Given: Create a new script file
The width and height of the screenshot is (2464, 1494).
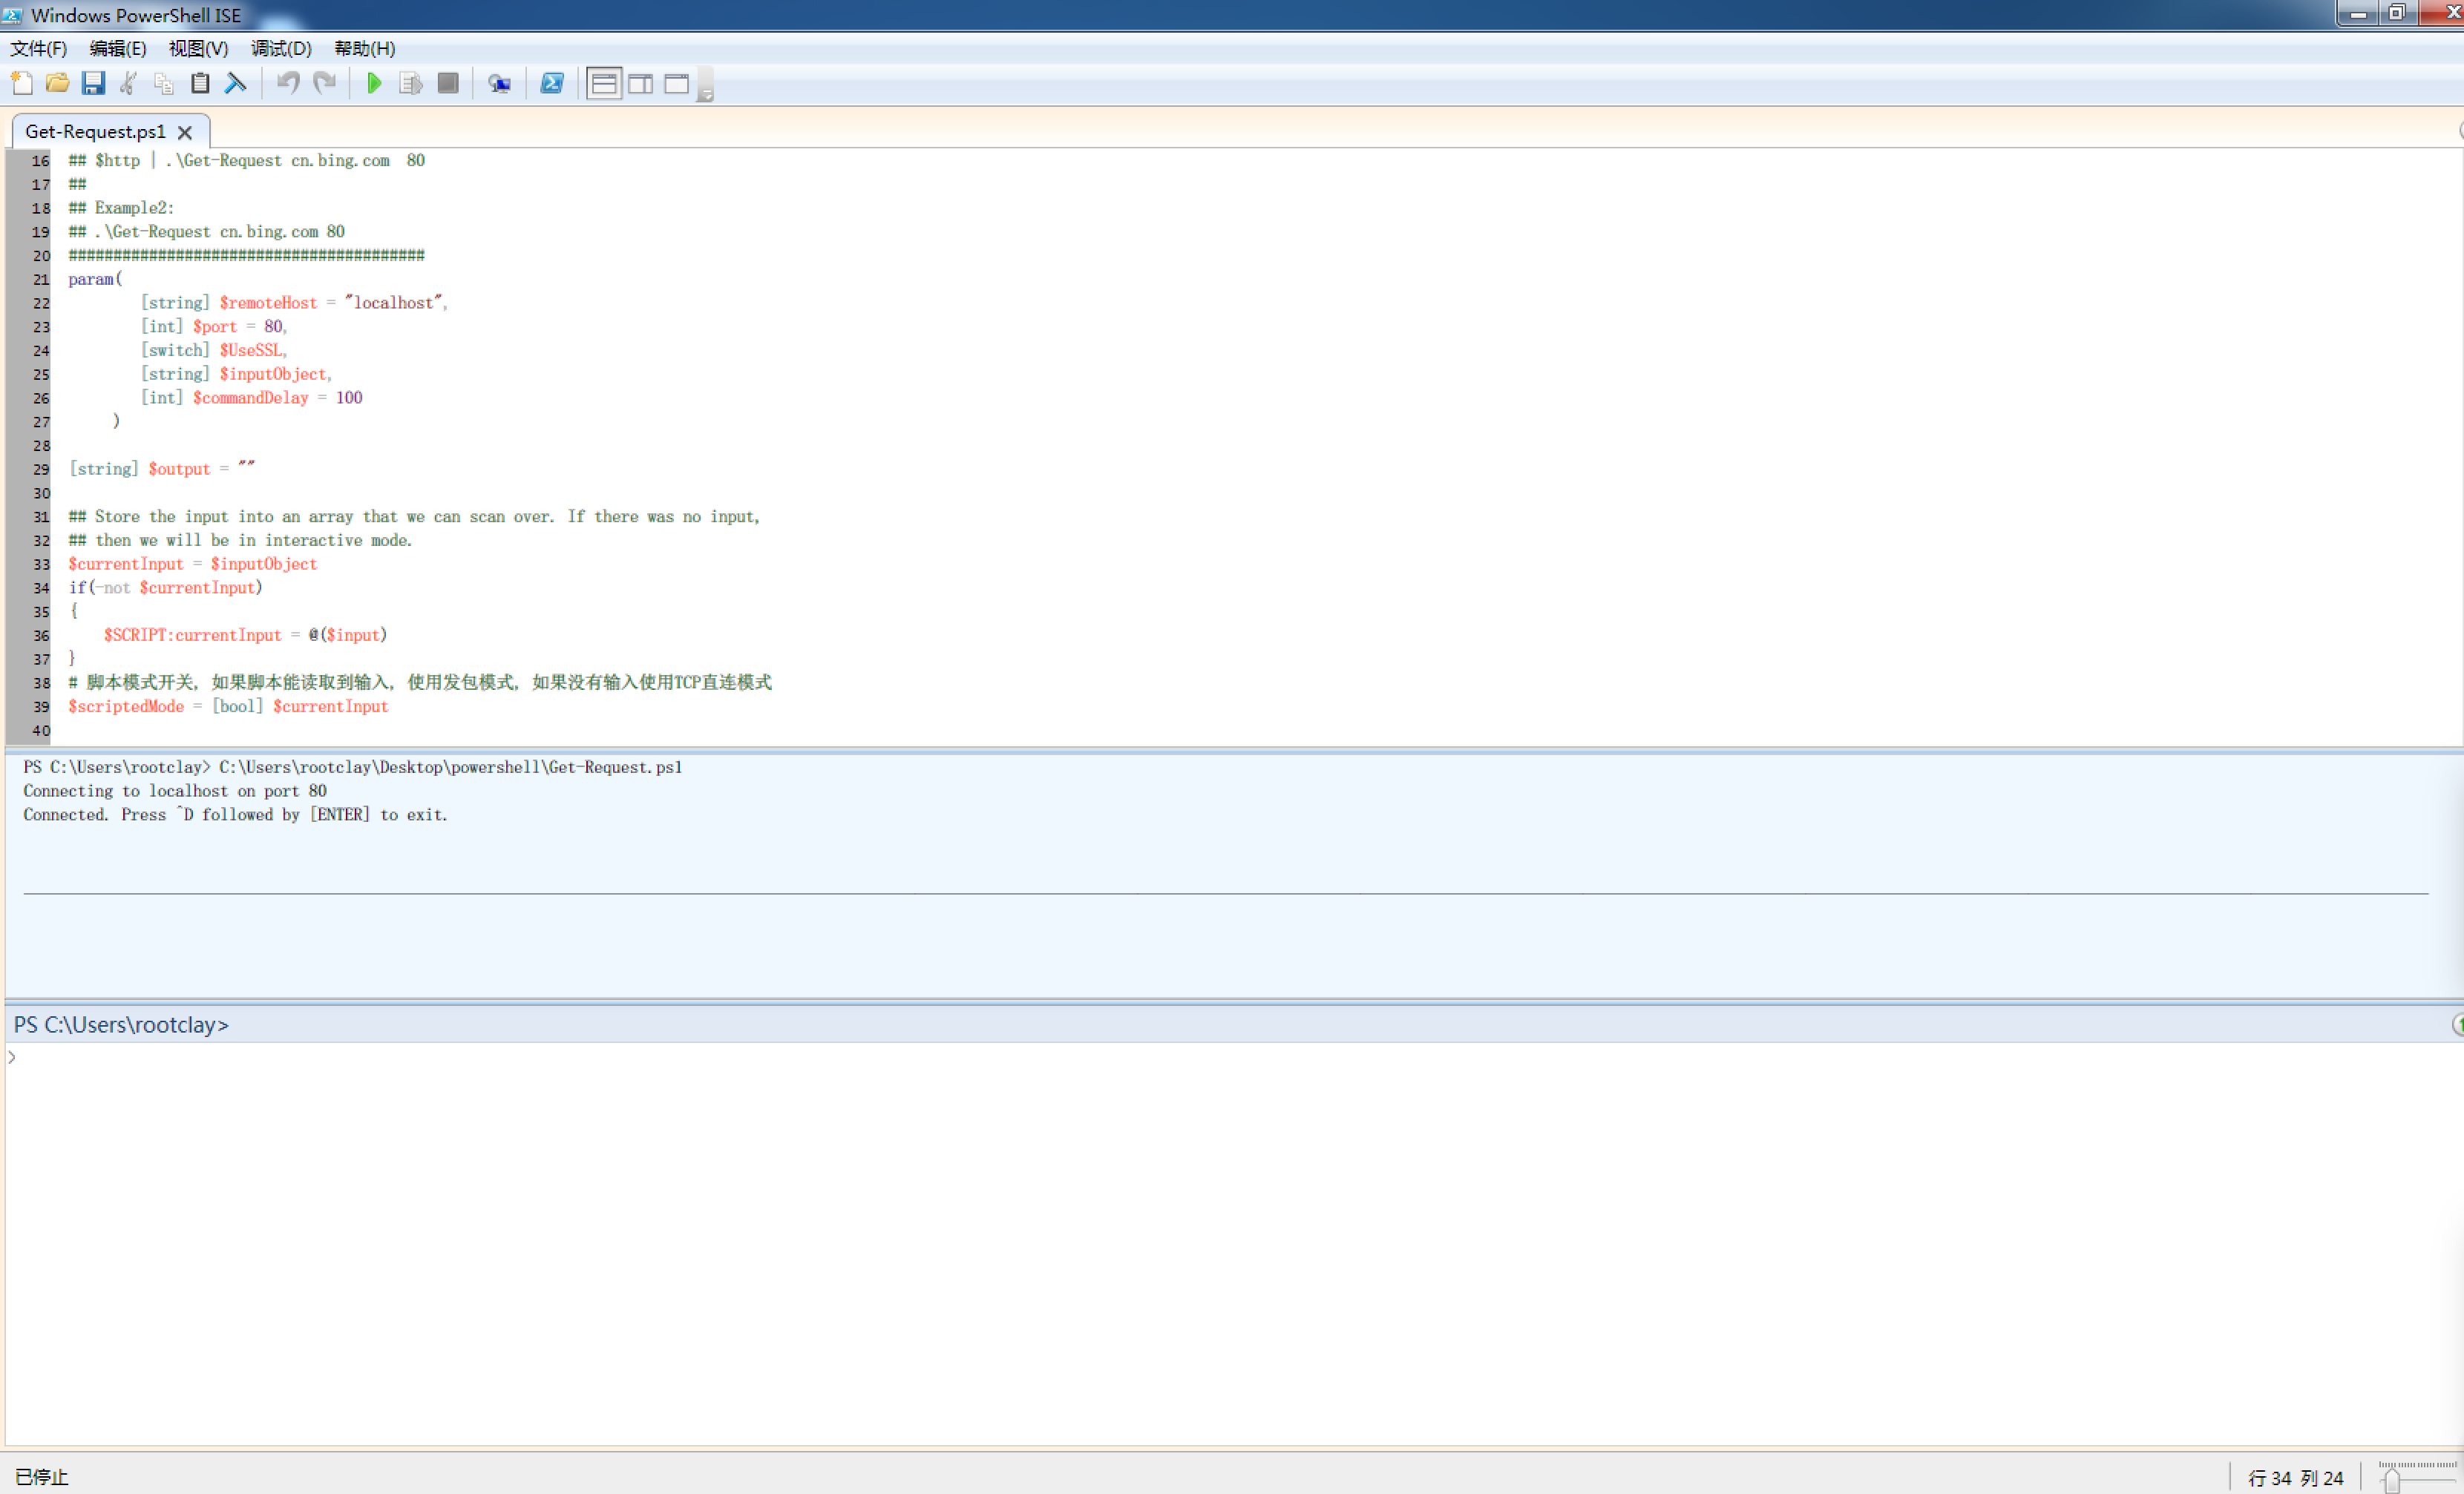Looking at the screenshot, I should point(22,83).
